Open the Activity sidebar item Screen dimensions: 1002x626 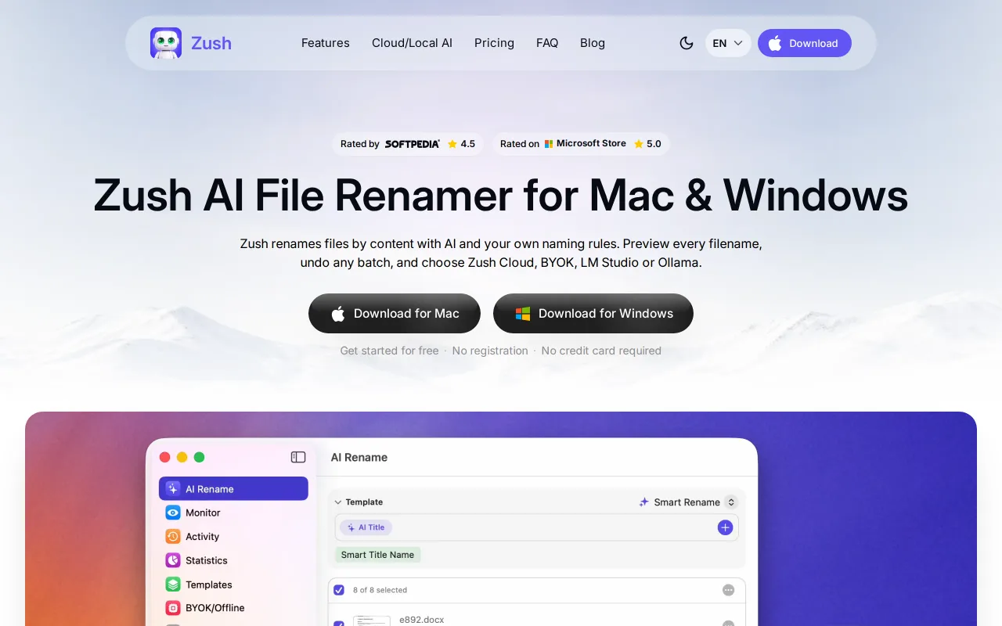[233, 537]
